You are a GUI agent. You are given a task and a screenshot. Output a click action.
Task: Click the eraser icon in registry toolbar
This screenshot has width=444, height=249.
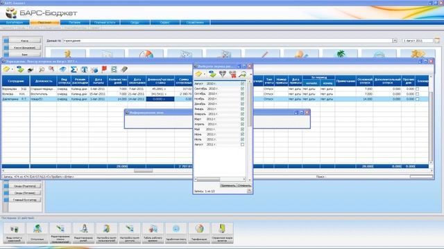(124, 69)
